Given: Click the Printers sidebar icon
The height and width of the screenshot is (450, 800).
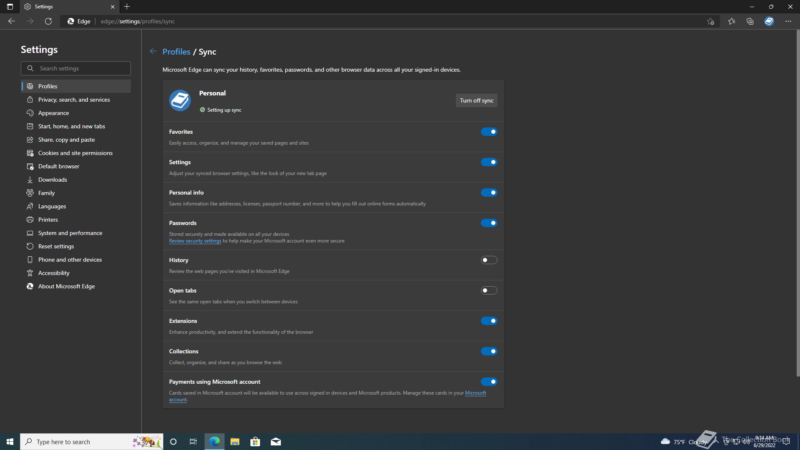Looking at the screenshot, I should coord(30,220).
